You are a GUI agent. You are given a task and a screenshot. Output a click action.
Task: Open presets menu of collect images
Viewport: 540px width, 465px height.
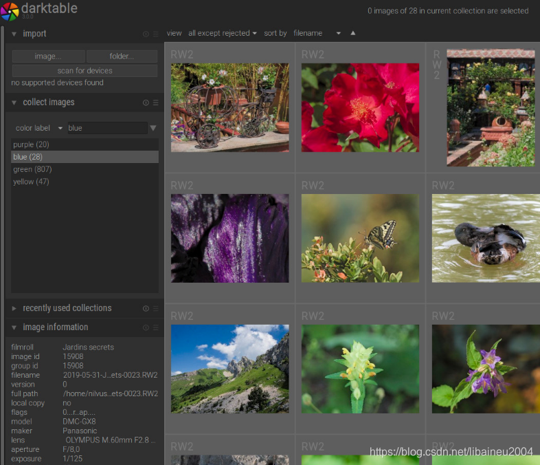point(156,102)
